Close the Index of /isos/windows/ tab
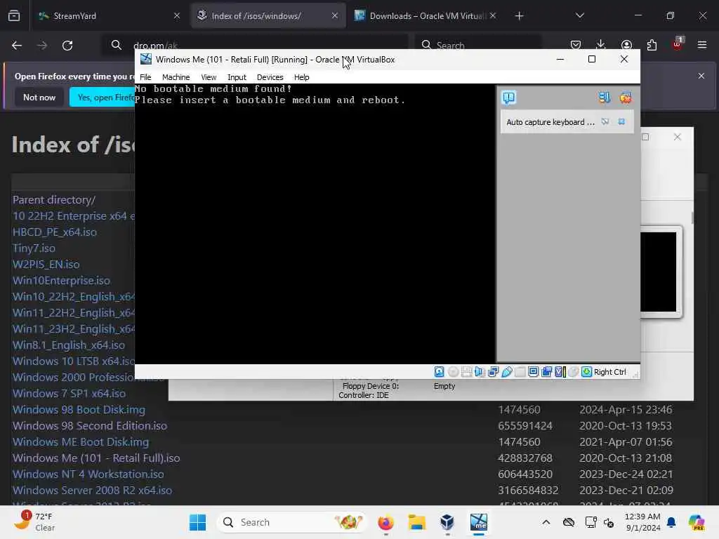Screen dimensions: 719x539 pos(335,15)
